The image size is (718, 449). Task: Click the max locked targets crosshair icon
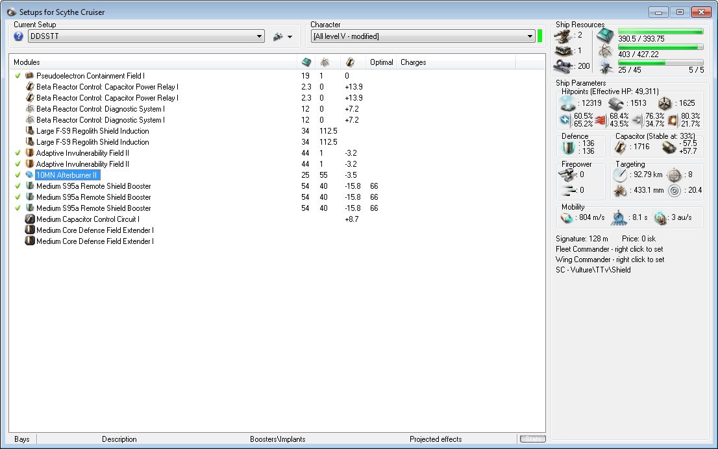click(675, 175)
